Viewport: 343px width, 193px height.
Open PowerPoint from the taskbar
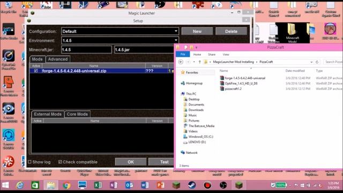pyautogui.click(x=160, y=185)
